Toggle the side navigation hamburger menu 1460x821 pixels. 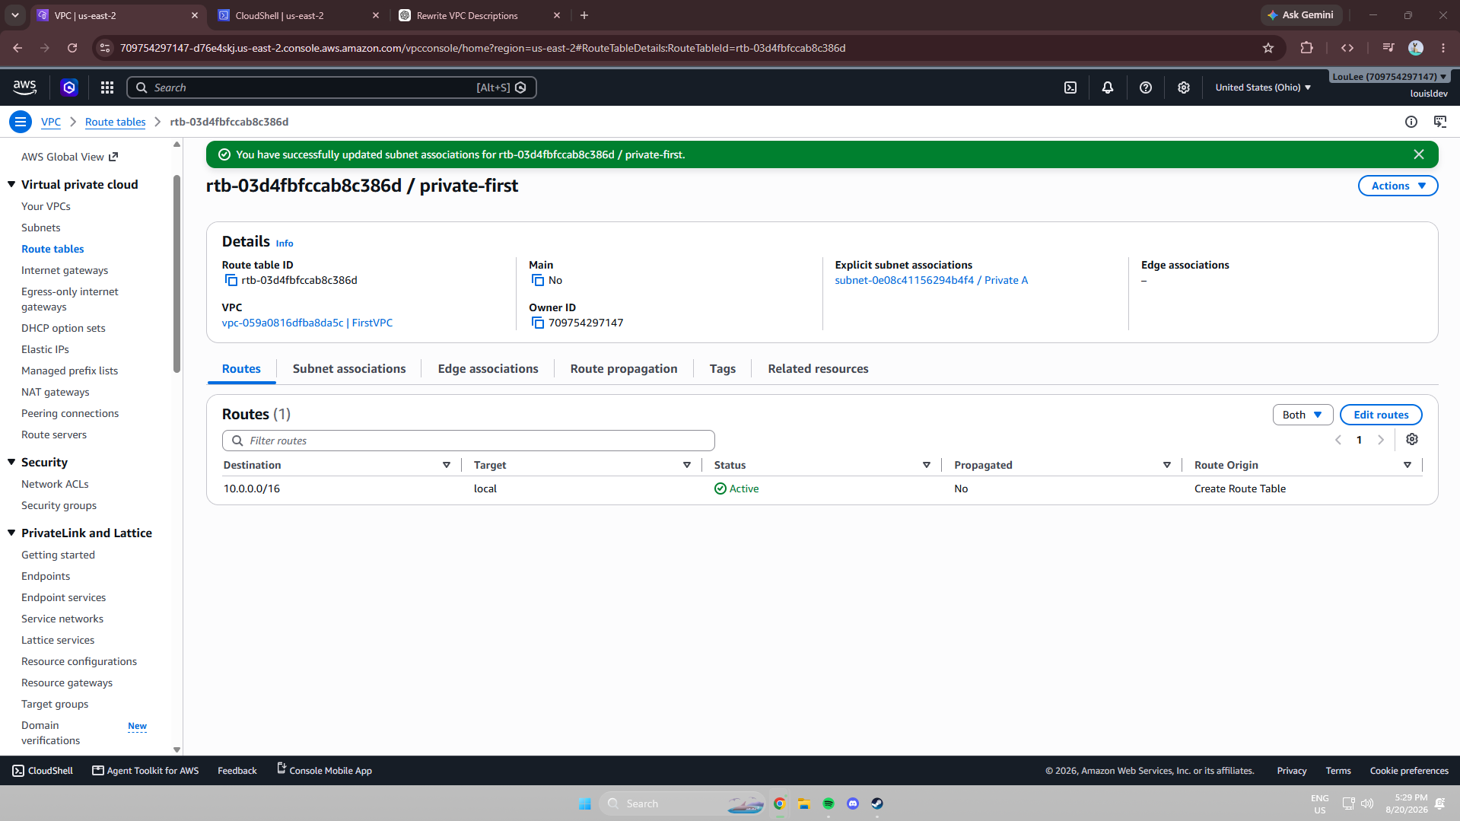click(x=21, y=122)
